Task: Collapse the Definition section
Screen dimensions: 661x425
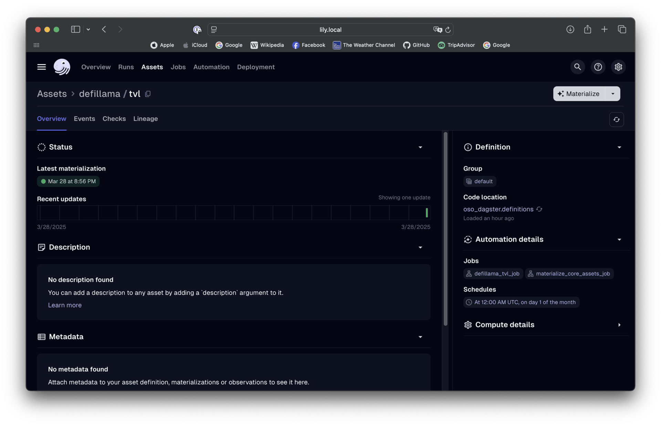Action: (619, 147)
